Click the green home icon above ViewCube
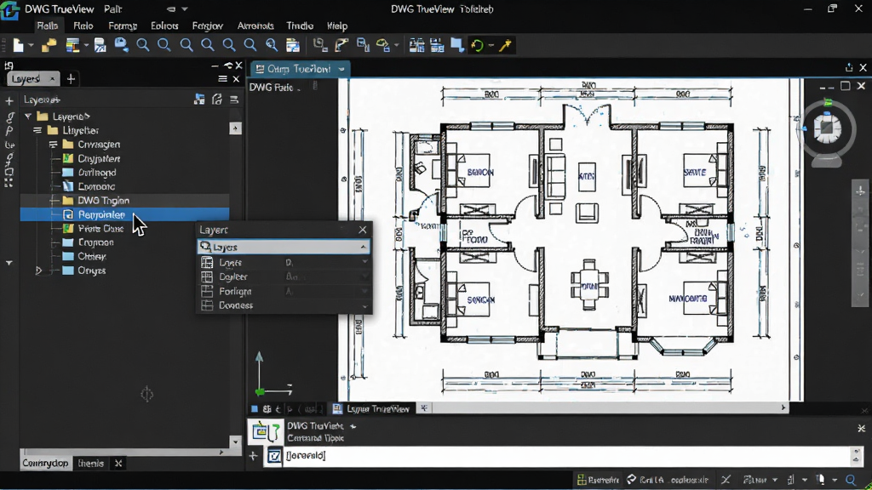This screenshot has width=872, height=490. tap(828, 103)
